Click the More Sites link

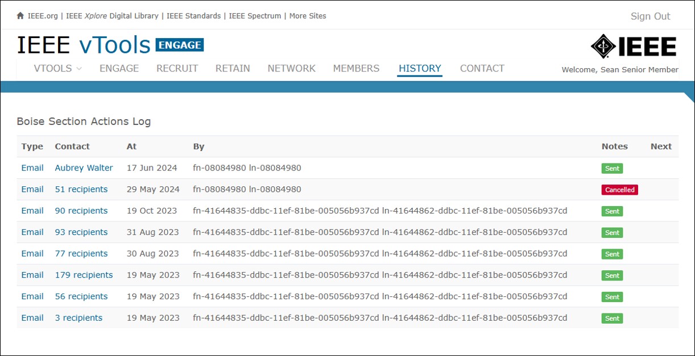point(308,16)
